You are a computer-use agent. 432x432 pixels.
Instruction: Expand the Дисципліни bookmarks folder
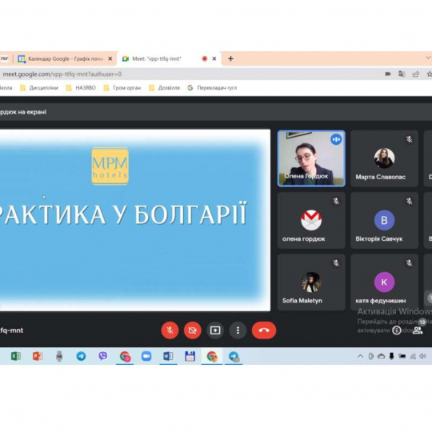pyautogui.click(x=39, y=88)
